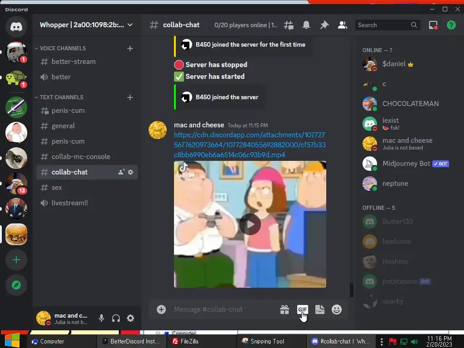The image size is (464, 348).
Task: Hide the member list
Action: [x=343, y=25]
